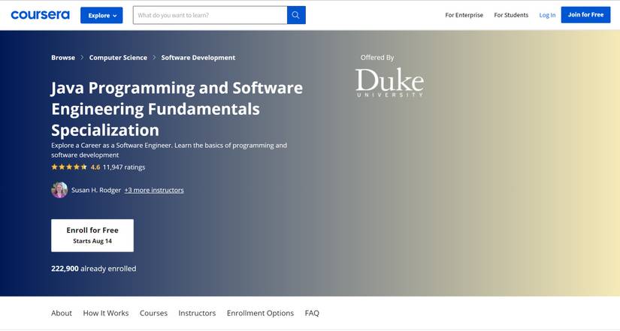This screenshot has height=331, width=620.
Task: Click Enroll for Free button
Action: tap(92, 236)
